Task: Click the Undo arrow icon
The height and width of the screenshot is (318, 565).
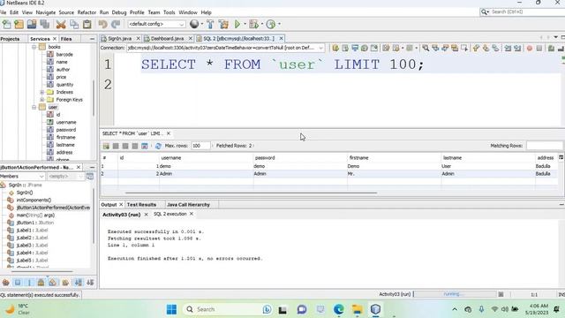Action: click(x=103, y=24)
